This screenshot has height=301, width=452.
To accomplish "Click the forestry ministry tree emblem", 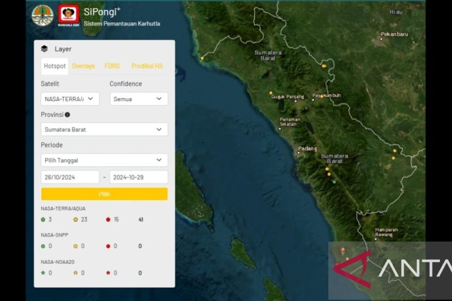I will (x=43, y=16).
